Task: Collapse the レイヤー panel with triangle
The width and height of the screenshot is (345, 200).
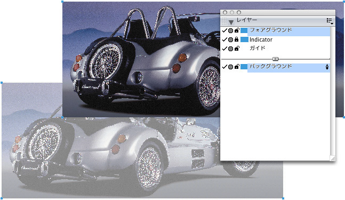Action: (x=231, y=22)
